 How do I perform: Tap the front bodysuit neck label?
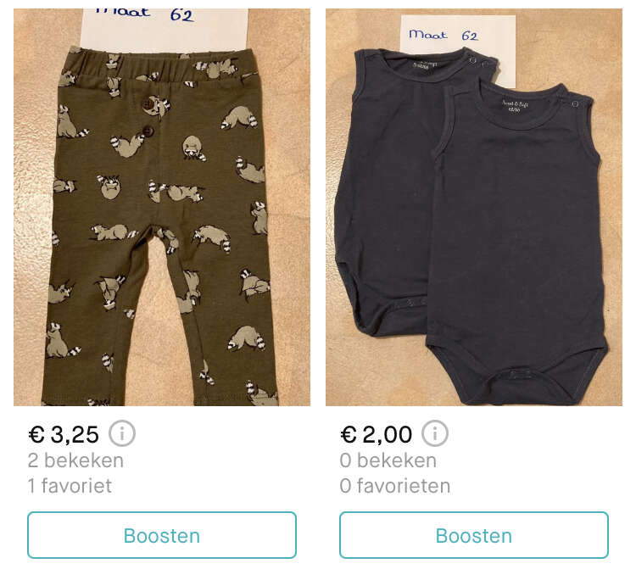[515, 106]
